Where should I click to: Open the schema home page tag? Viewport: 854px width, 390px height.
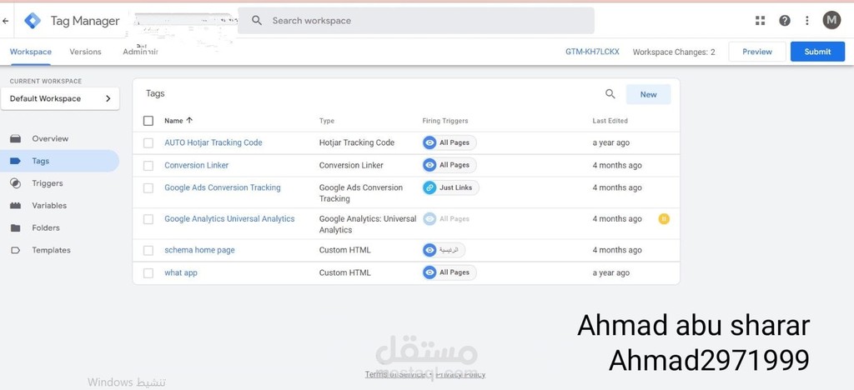pyautogui.click(x=199, y=250)
